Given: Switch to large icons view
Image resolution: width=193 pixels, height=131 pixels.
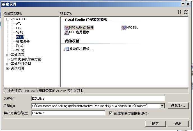Looking at the screenshot, I should 179,12.
